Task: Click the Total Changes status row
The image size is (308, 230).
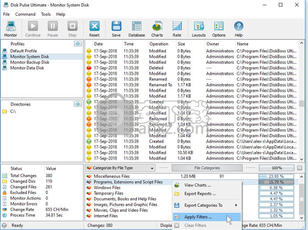Action: click(42, 175)
